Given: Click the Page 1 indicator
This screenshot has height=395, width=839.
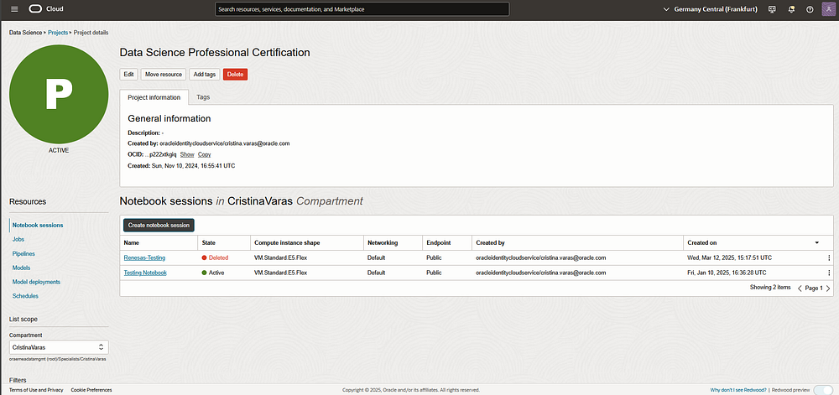Looking at the screenshot, I should tap(814, 288).
